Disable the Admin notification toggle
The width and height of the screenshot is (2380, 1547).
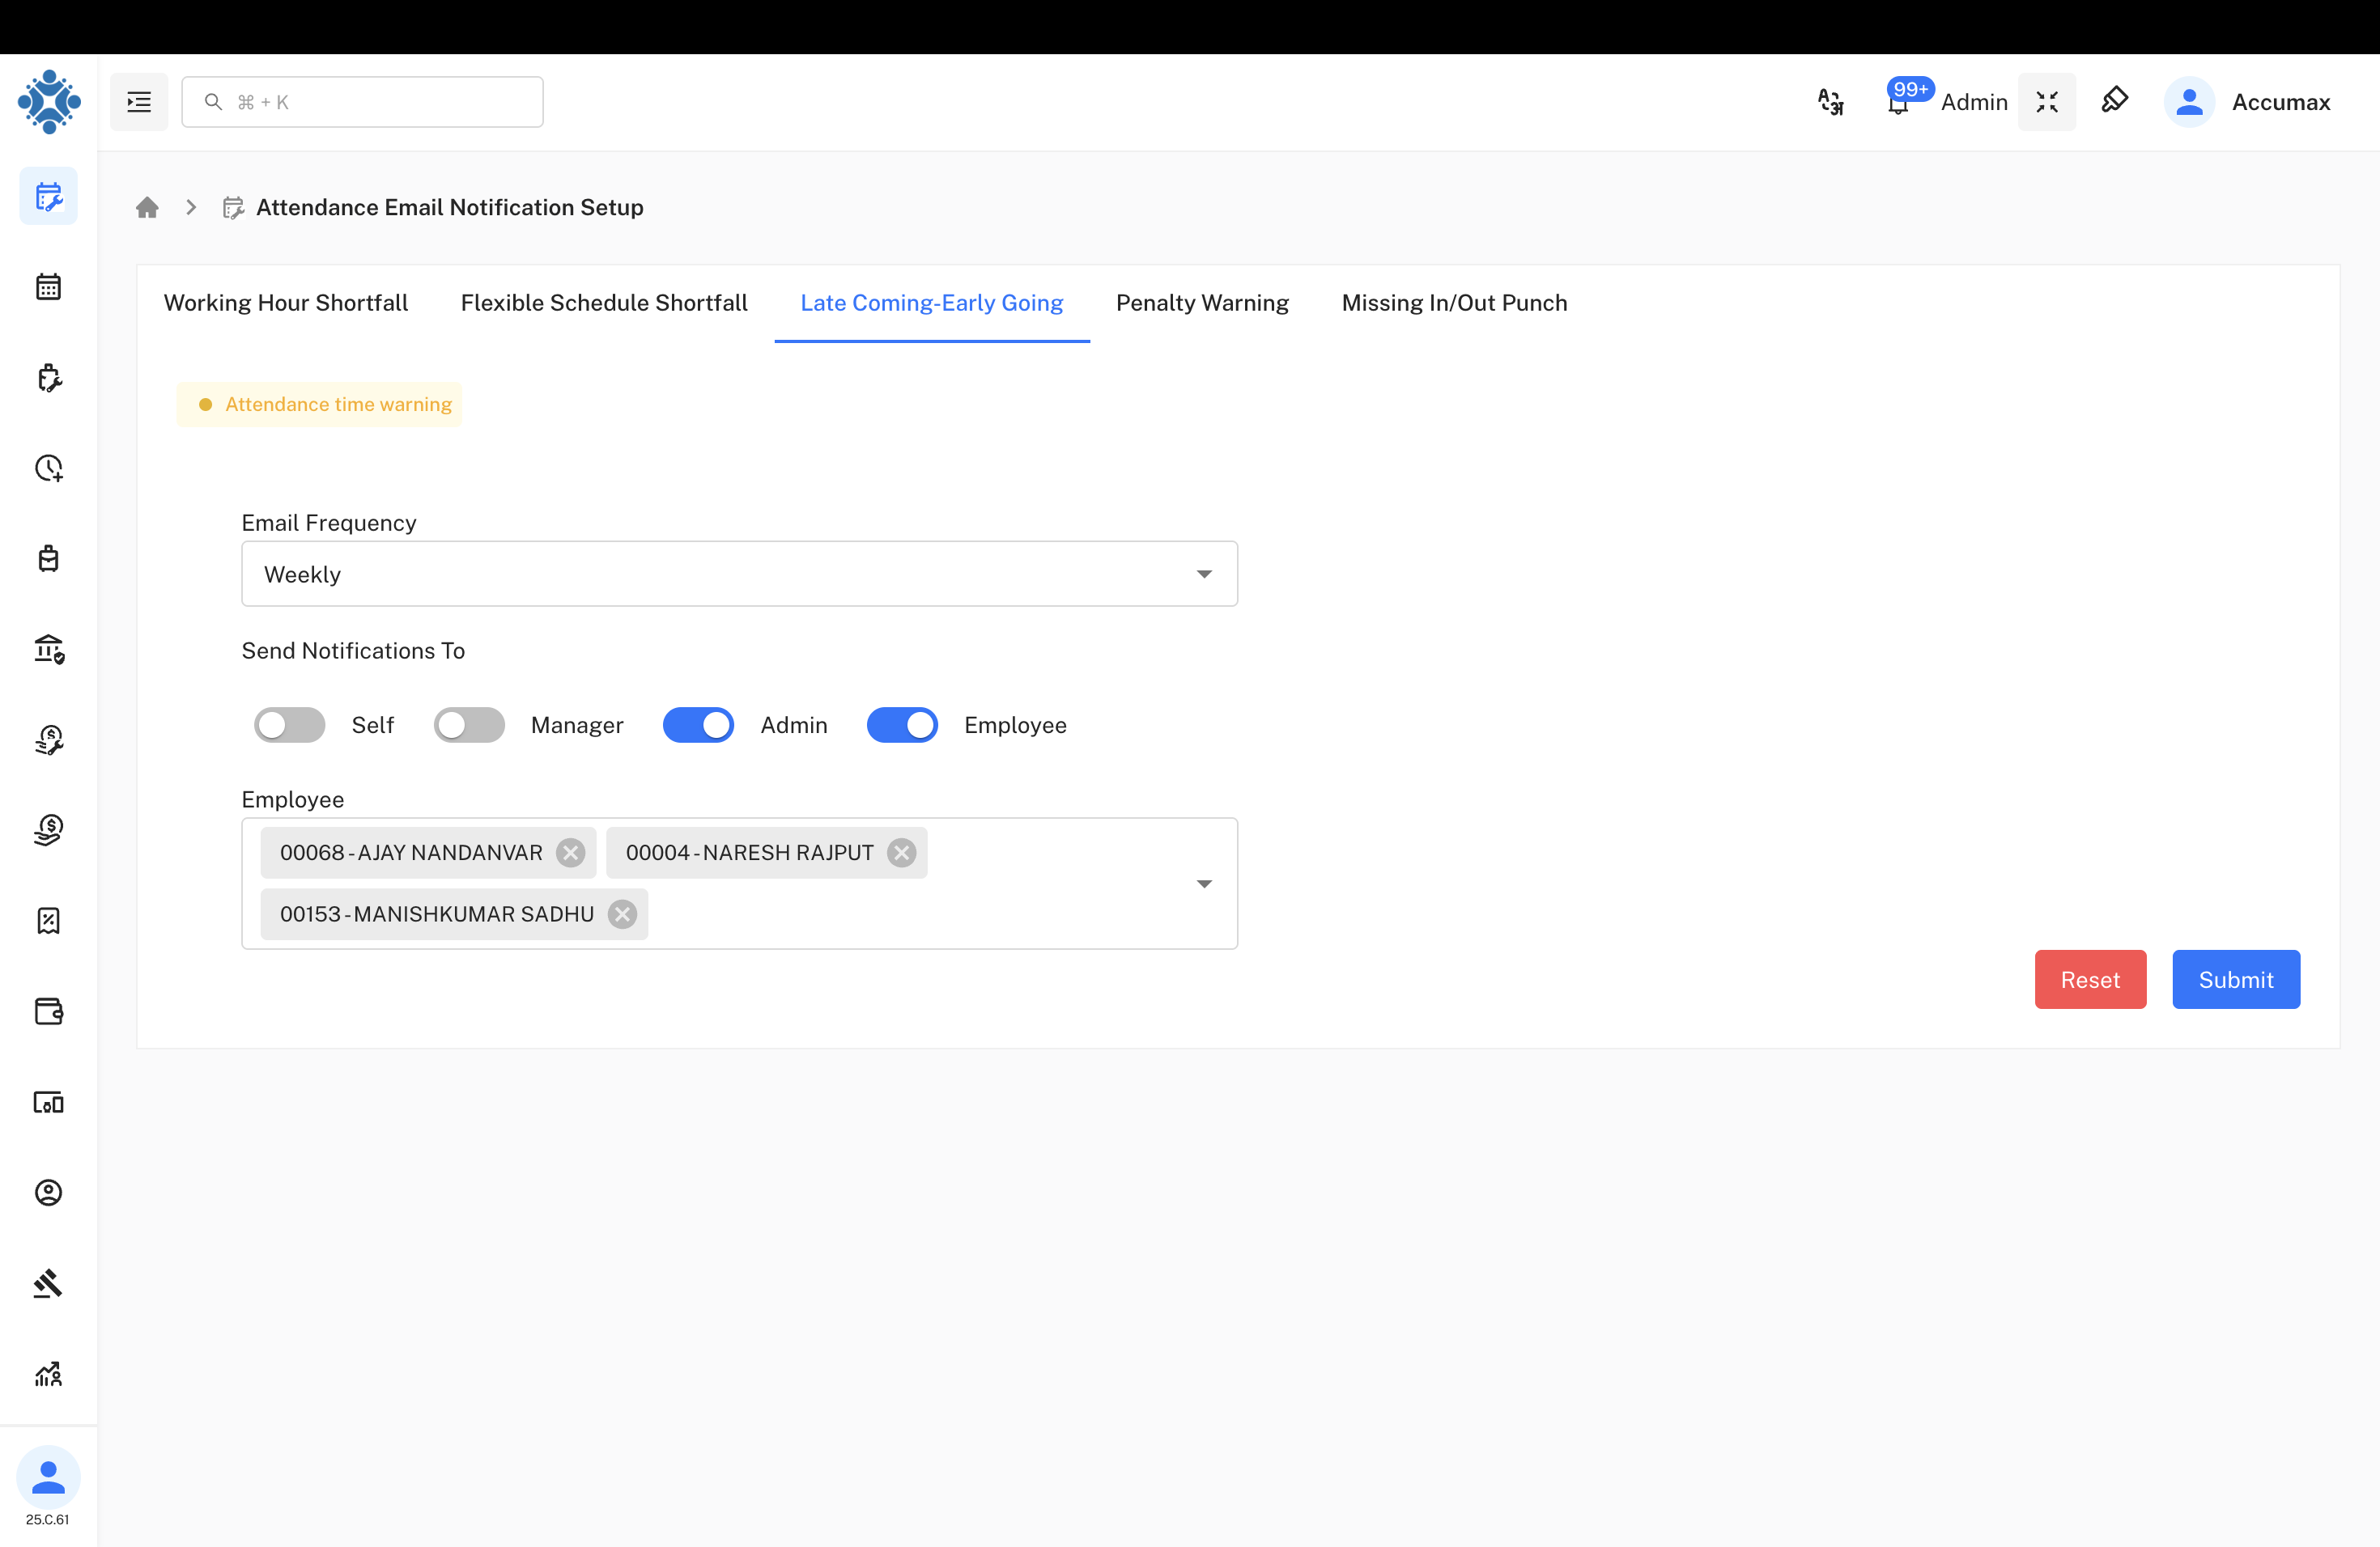(x=698, y=724)
